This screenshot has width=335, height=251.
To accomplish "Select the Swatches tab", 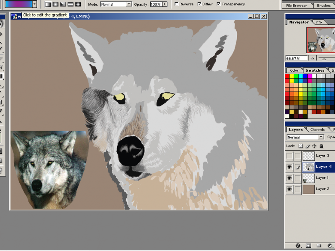I will pos(315,70).
